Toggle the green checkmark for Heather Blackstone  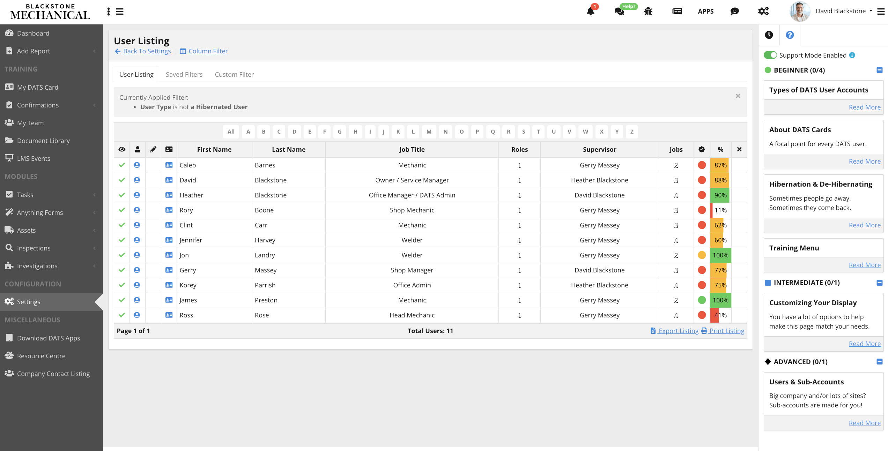[122, 195]
